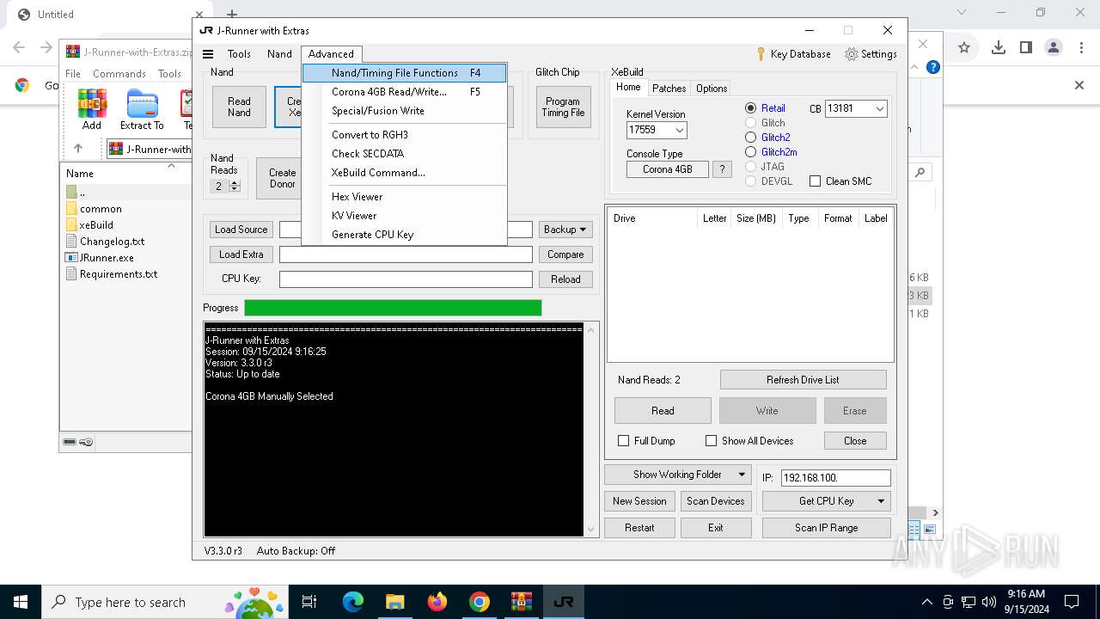1100x619 pixels.
Task: Click the Add icon in WinRAR
Action: click(x=92, y=109)
